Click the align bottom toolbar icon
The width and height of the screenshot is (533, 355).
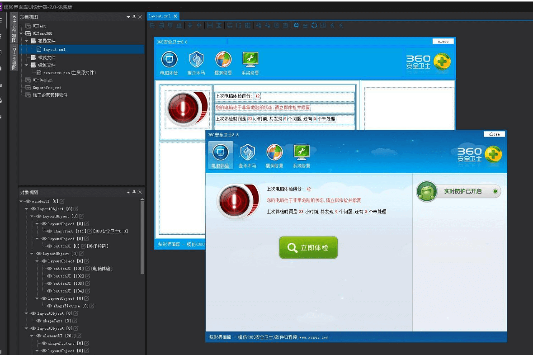coord(179,25)
